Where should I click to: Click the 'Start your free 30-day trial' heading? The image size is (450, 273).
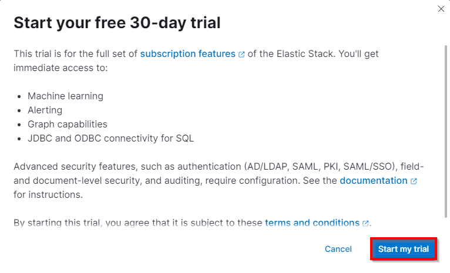tap(117, 23)
